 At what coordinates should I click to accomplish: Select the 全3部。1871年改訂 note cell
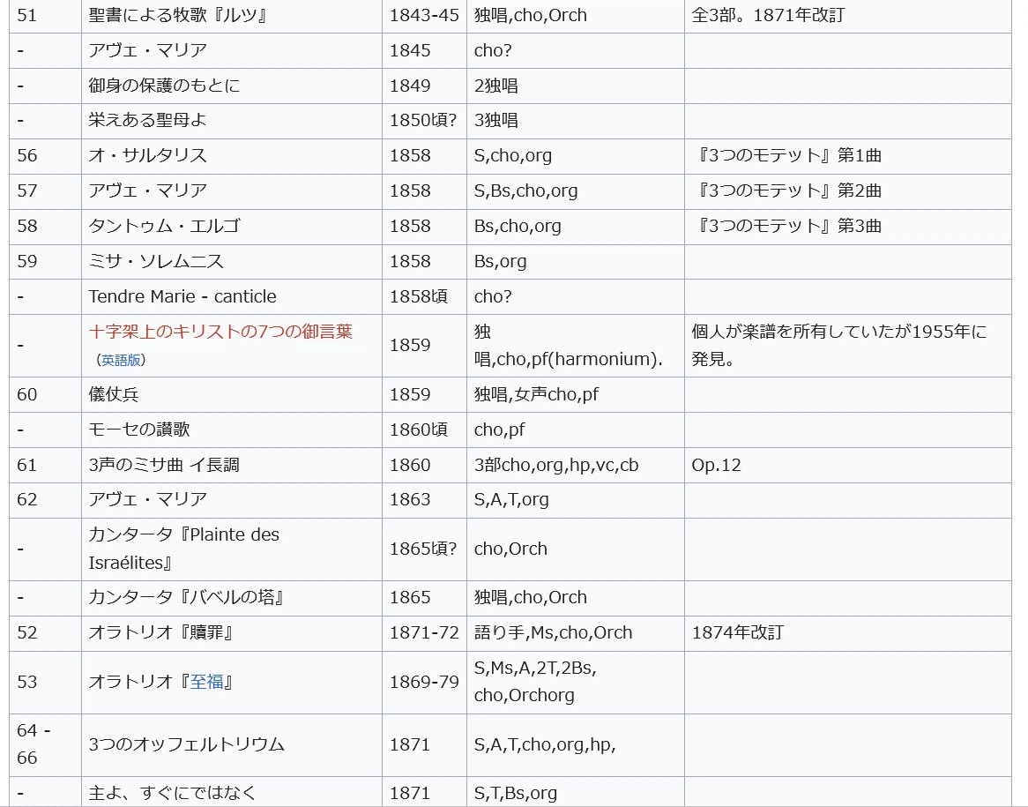(768, 15)
